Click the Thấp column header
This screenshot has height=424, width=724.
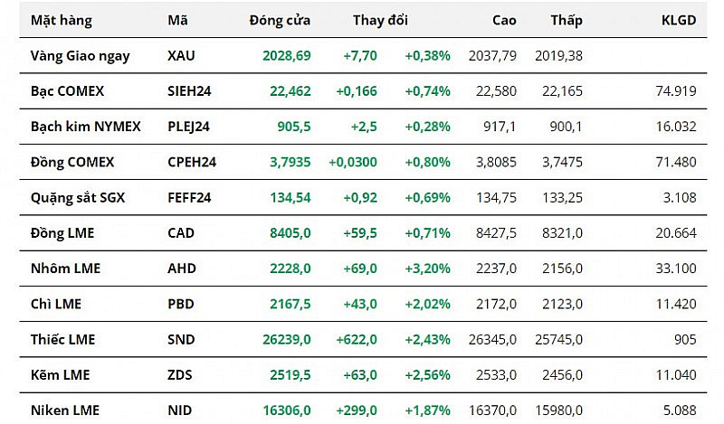click(566, 20)
